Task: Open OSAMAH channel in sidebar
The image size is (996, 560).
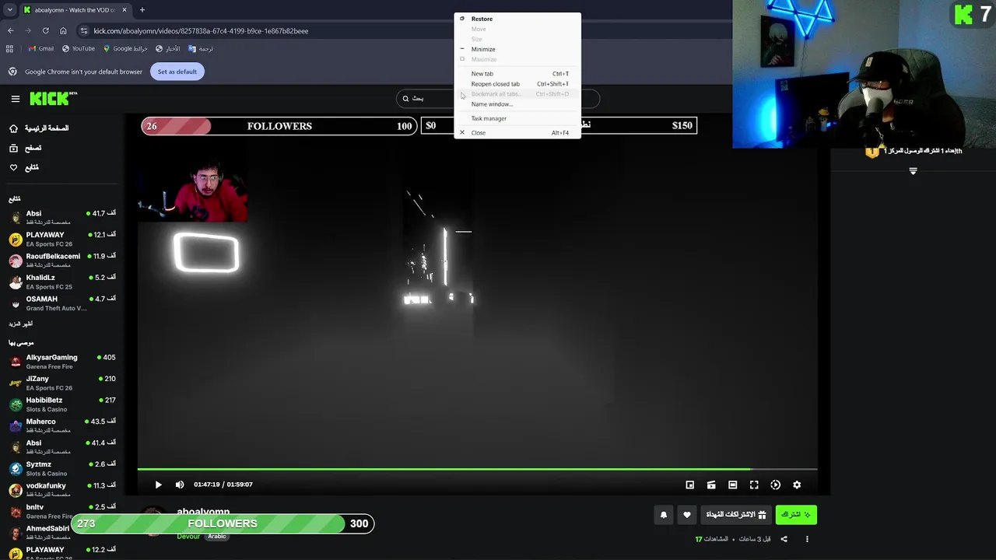Action: (x=62, y=303)
